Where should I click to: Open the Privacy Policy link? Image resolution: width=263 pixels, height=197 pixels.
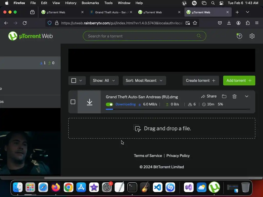178,156
